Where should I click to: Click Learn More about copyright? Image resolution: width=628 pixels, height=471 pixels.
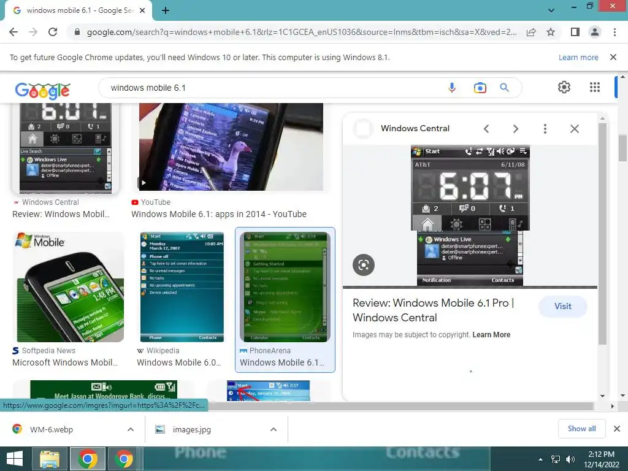tap(491, 335)
